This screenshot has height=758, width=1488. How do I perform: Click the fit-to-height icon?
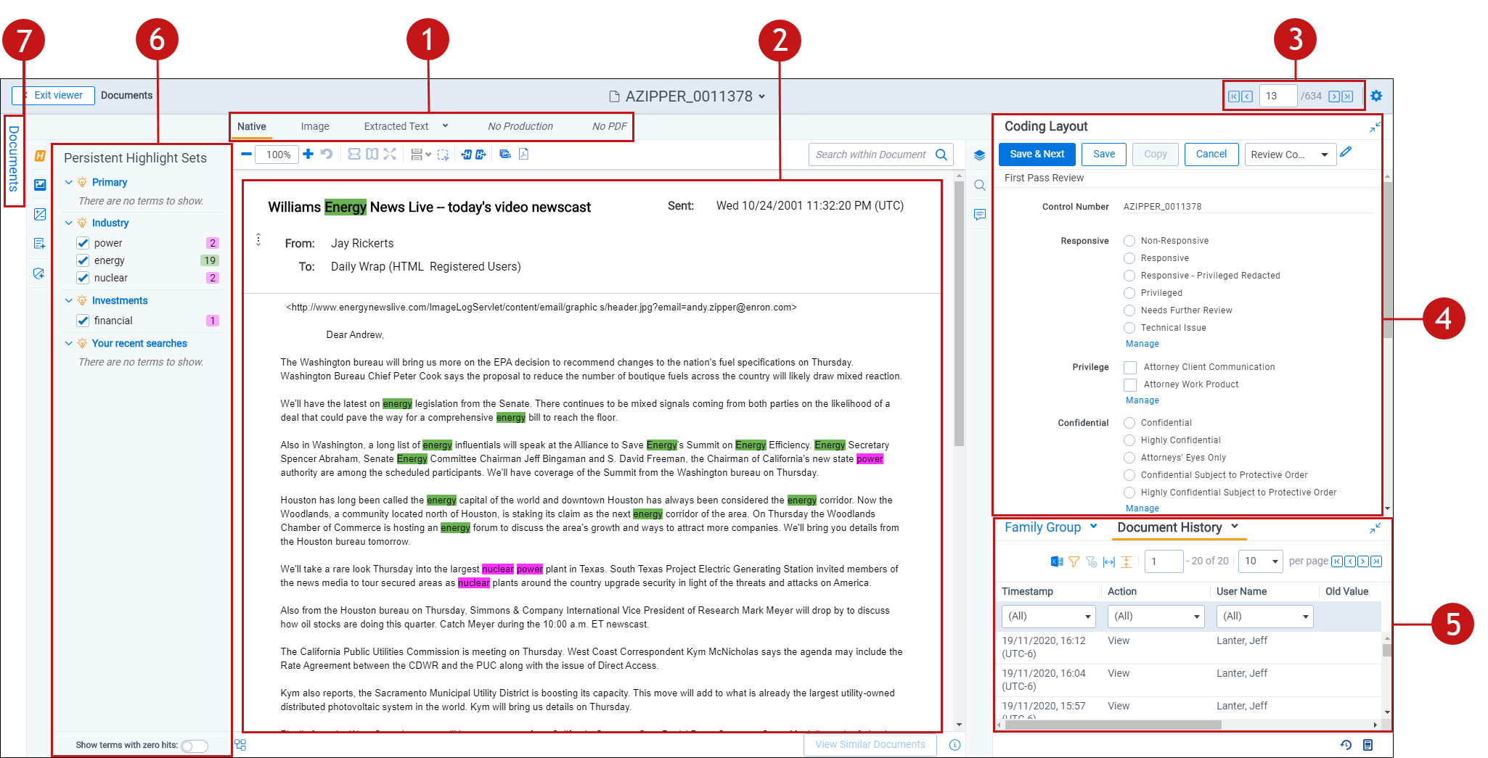tap(372, 154)
